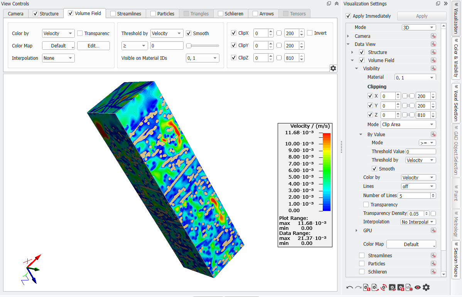Image resolution: width=462 pixels, height=297 pixels.
Task: Click the macro record icon on GPU row
Action: [433, 230]
